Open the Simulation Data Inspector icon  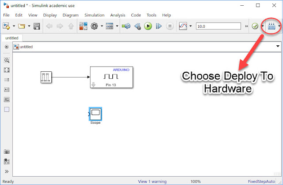183,26
